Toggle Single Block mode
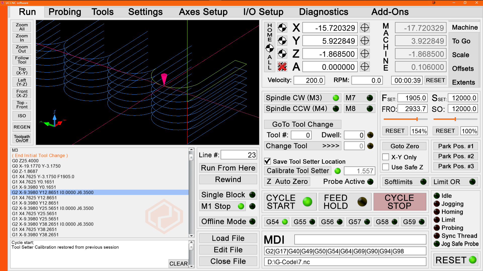Screen dimensions: 483x271 pyautogui.click(x=228, y=195)
